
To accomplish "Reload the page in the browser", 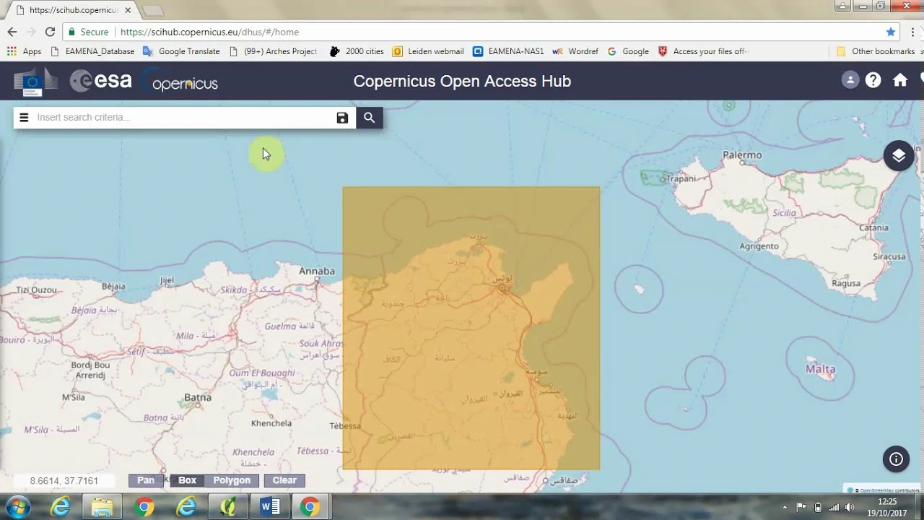I will coord(50,32).
